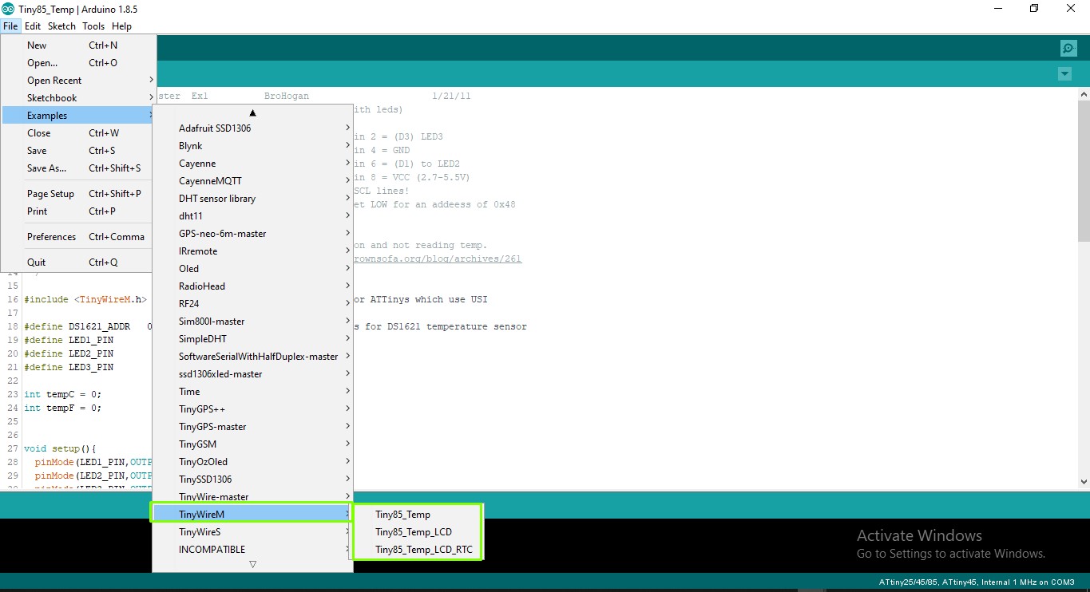The image size is (1090, 592).
Task: Open the Tools menu
Action: click(93, 26)
